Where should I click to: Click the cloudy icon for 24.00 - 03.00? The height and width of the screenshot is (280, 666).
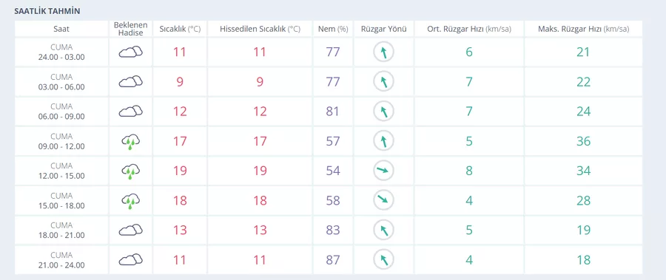tap(130, 52)
